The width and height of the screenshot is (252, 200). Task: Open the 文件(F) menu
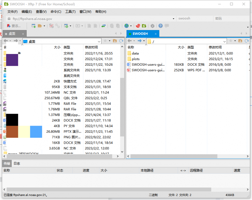click(12, 12)
